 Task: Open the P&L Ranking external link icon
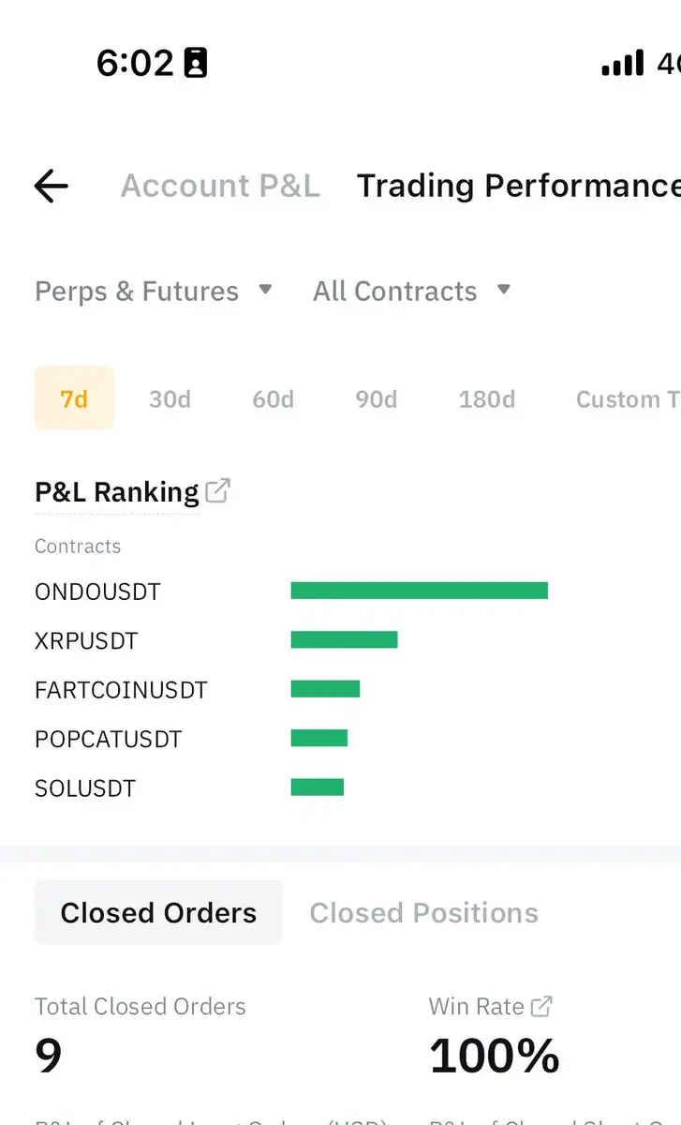217,490
